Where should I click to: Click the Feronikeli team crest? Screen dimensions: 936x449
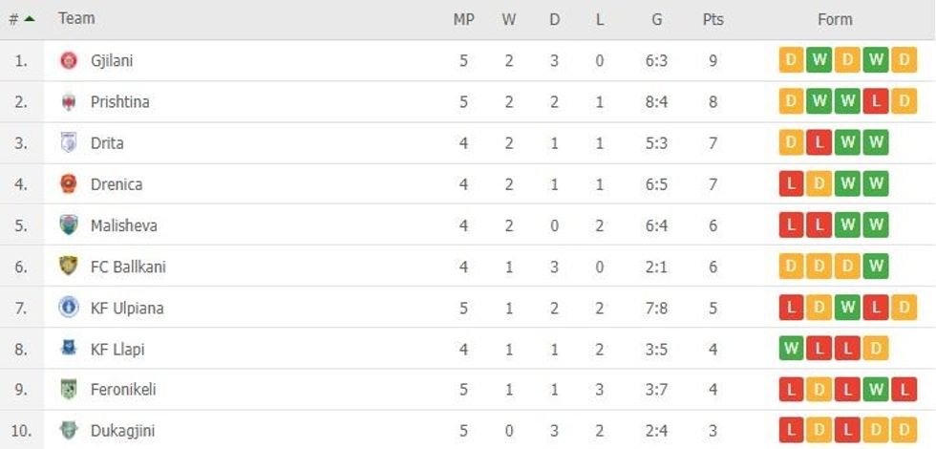tap(68, 390)
